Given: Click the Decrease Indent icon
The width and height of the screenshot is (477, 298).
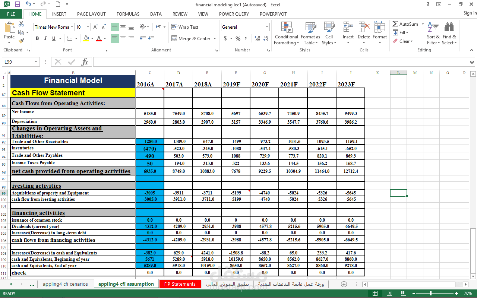Looking at the screenshot, I should [143, 38].
